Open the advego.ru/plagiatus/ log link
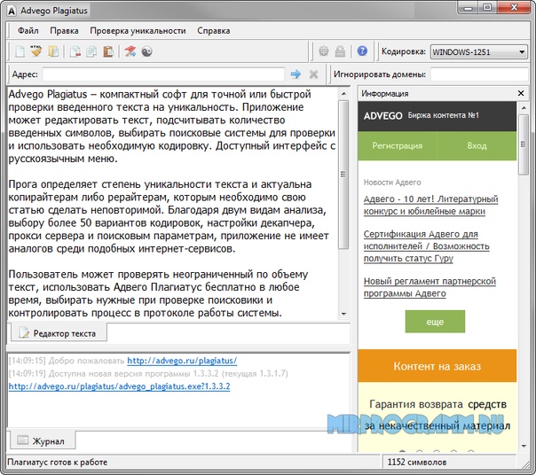 coord(182,361)
